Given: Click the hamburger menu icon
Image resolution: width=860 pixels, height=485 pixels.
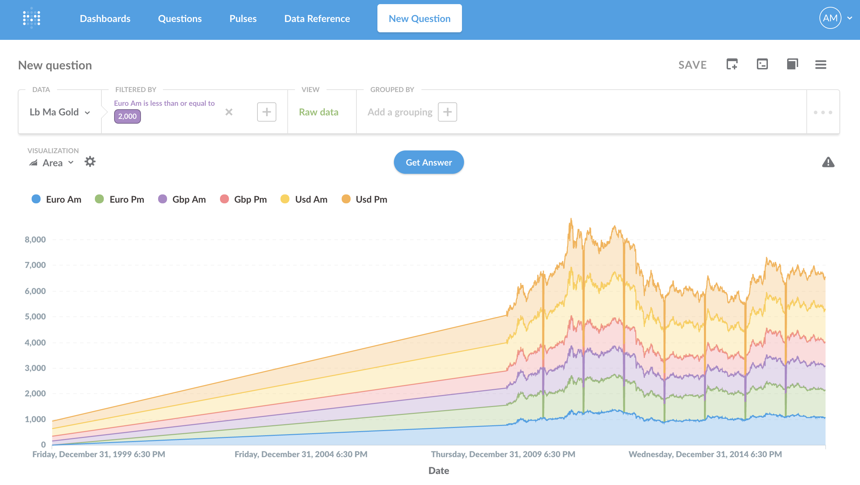Looking at the screenshot, I should pyautogui.click(x=820, y=65).
